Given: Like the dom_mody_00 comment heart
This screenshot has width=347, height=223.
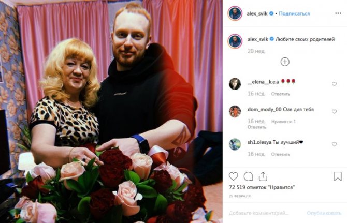Looking at the screenshot, I should click(x=334, y=112).
